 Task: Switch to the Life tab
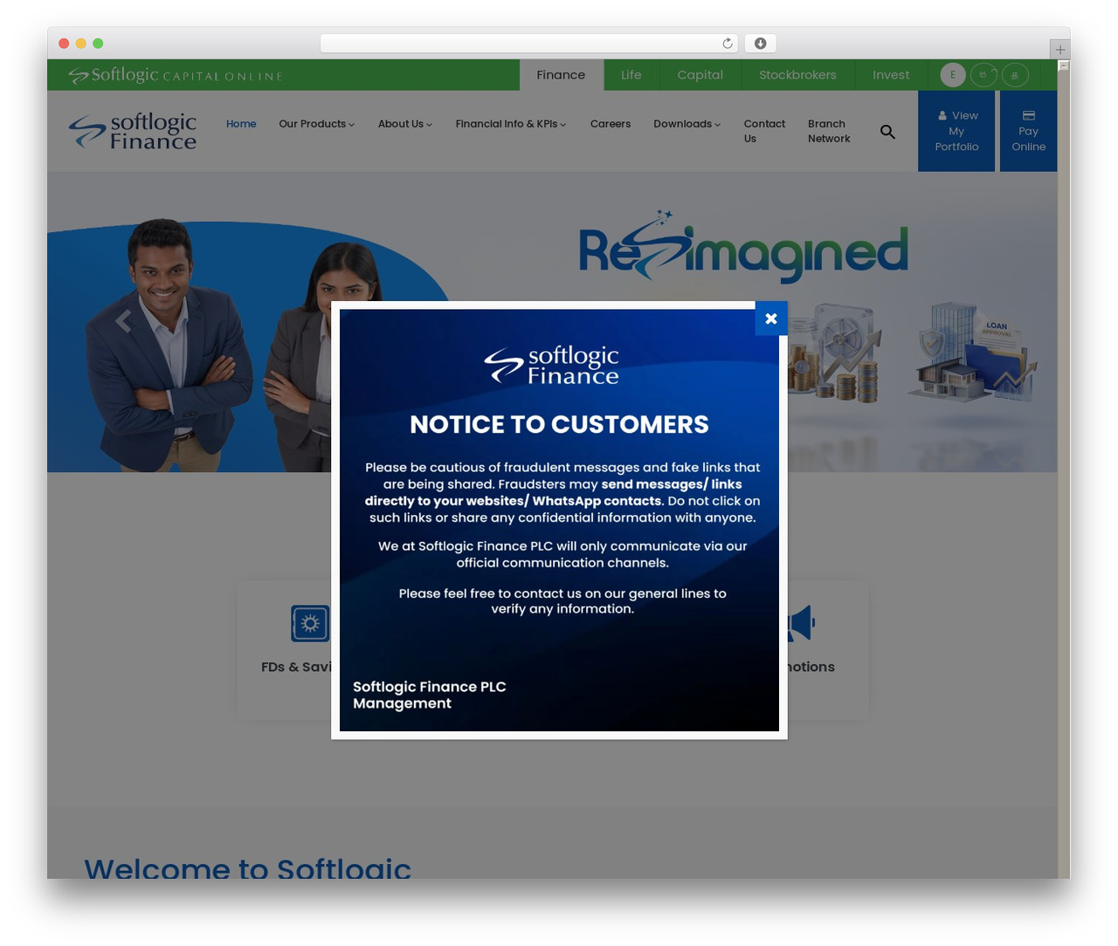coord(631,75)
